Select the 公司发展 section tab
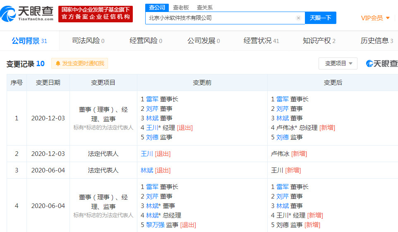The image size is (398, 232). coord(204,41)
